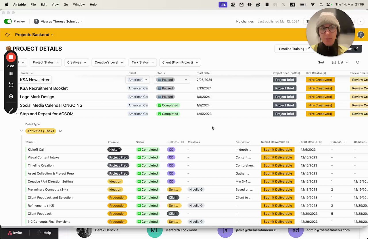This screenshot has width=368, height=239.
Task: Open the Go menu
Action: click(x=66, y=5)
